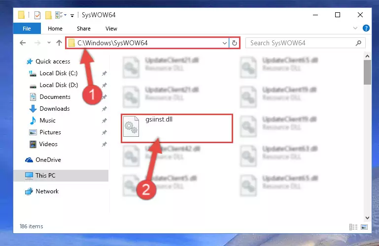The width and height of the screenshot is (379, 246).
Task: Click the gsiinst.dll gear file icon
Action: 131,126
